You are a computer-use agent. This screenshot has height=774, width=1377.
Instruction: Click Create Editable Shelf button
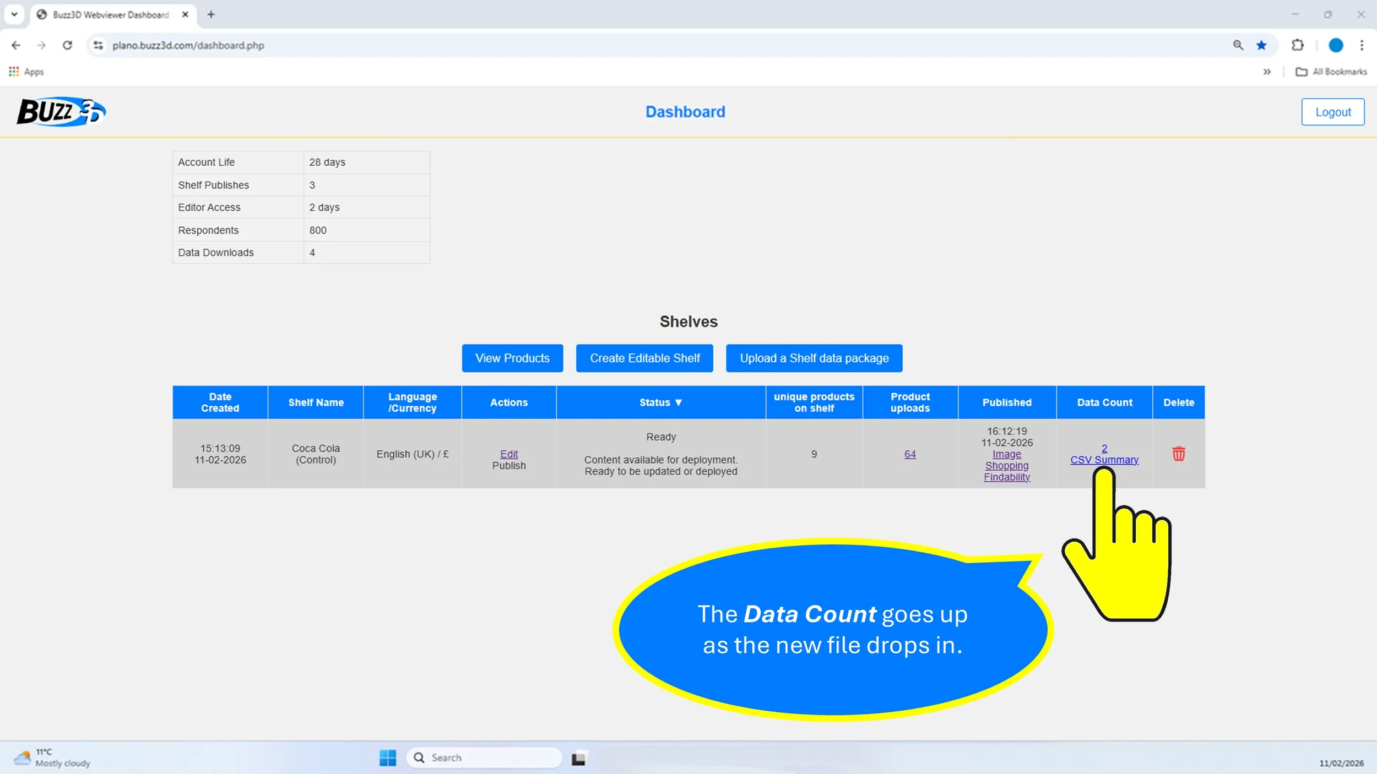(x=644, y=358)
